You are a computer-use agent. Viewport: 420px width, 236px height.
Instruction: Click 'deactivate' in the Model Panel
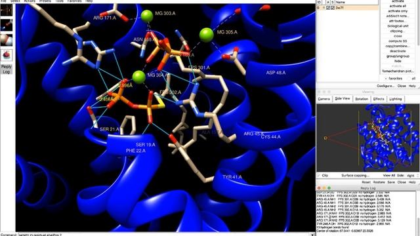coord(398,51)
